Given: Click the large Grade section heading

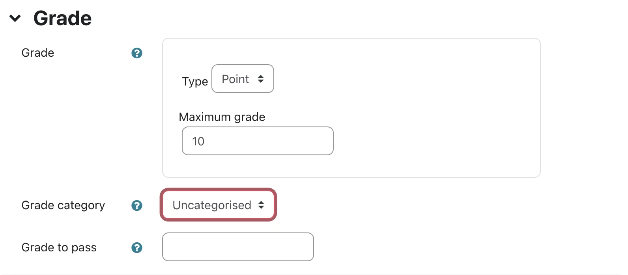Looking at the screenshot, I should (x=62, y=18).
